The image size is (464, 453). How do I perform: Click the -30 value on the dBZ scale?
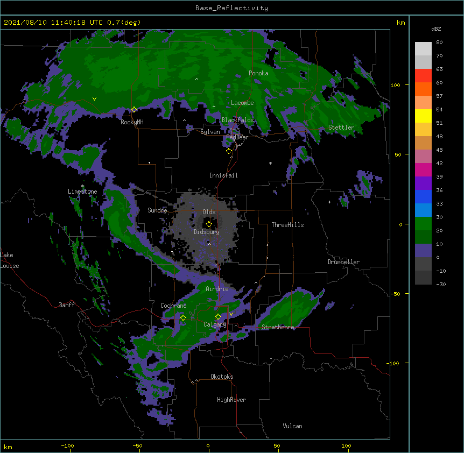click(x=441, y=284)
